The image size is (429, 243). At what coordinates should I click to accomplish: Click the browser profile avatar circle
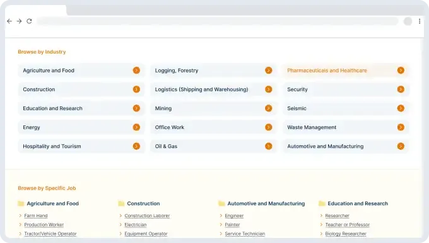[x=408, y=21]
